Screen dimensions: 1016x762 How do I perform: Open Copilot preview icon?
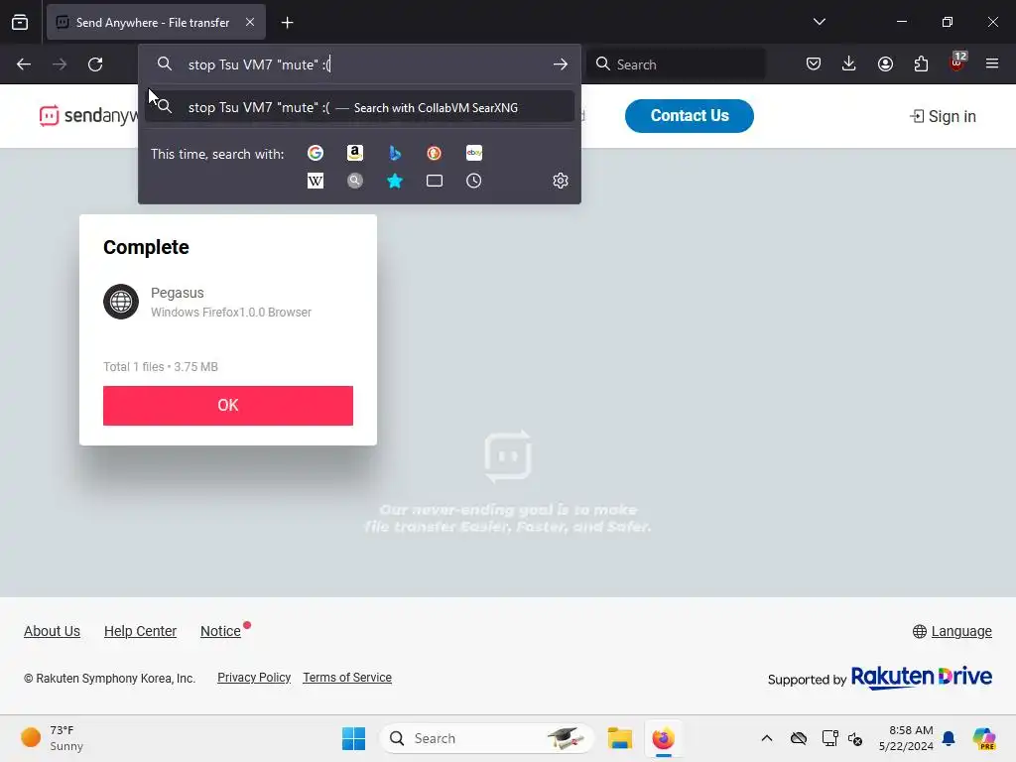point(983,738)
